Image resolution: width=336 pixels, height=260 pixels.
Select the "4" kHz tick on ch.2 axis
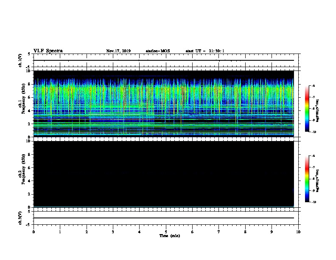click(30, 181)
